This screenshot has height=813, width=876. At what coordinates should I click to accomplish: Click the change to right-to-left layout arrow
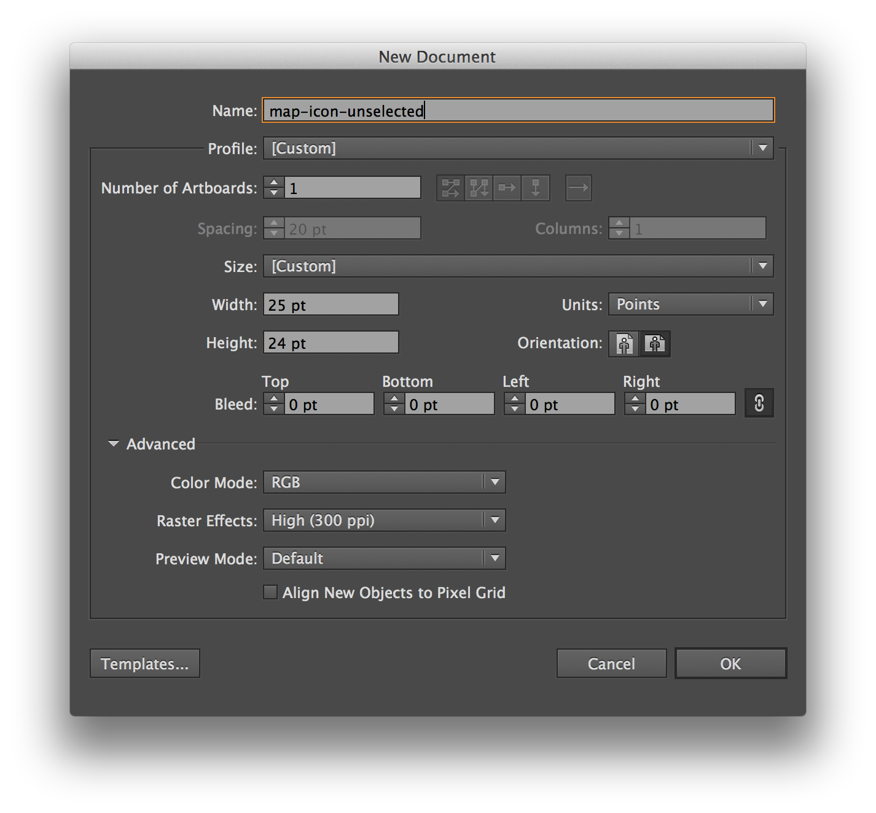pyautogui.click(x=578, y=188)
